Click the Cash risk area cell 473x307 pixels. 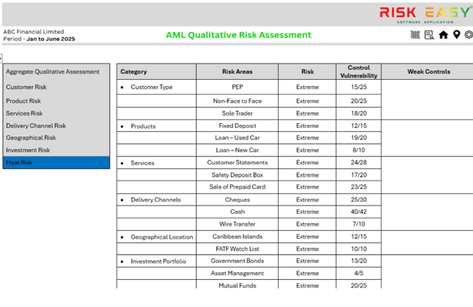(x=237, y=212)
